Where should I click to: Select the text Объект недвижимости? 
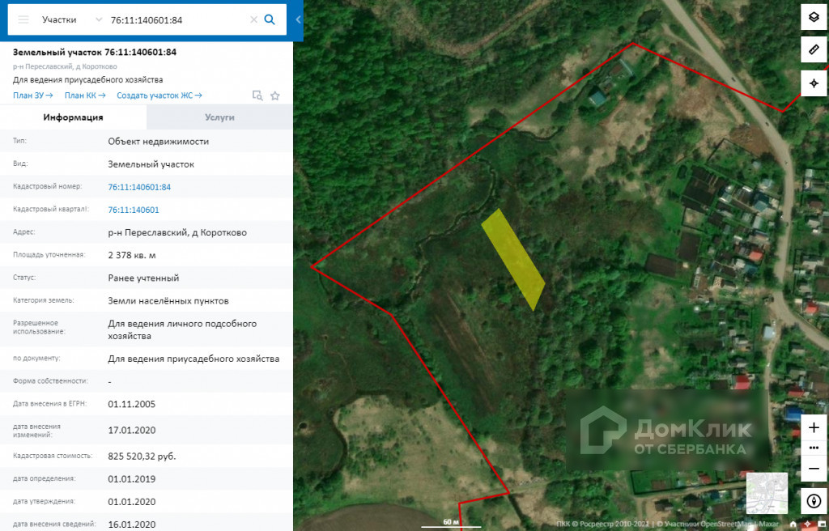[158, 141]
